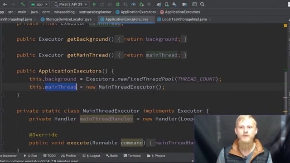Stop the running app square icon
This screenshot has height=163, width=290.
pos(149,4)
